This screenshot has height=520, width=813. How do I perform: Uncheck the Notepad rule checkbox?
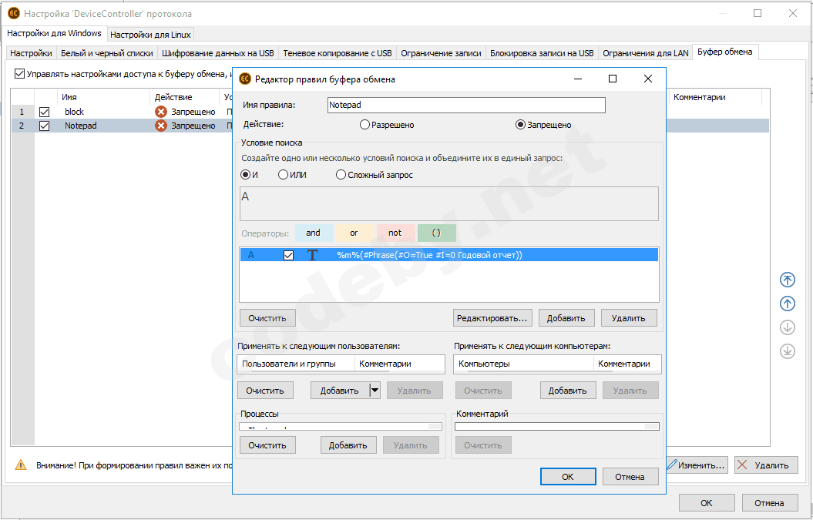tap(45, 126)
